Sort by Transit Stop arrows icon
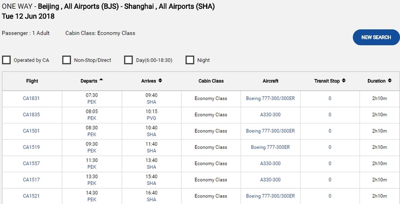This screenshot has width=400, height=204. (x=344, y=81)
